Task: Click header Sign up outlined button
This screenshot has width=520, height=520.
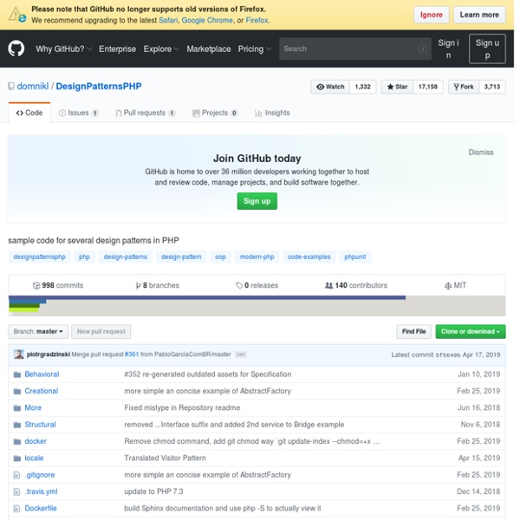Action: [x=487, y=49]
